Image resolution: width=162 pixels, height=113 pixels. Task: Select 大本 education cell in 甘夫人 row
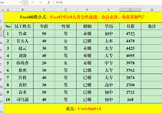tap(109, 41)
